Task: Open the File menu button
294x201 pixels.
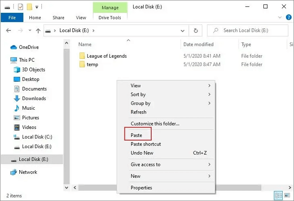Action: click(12, 18)
